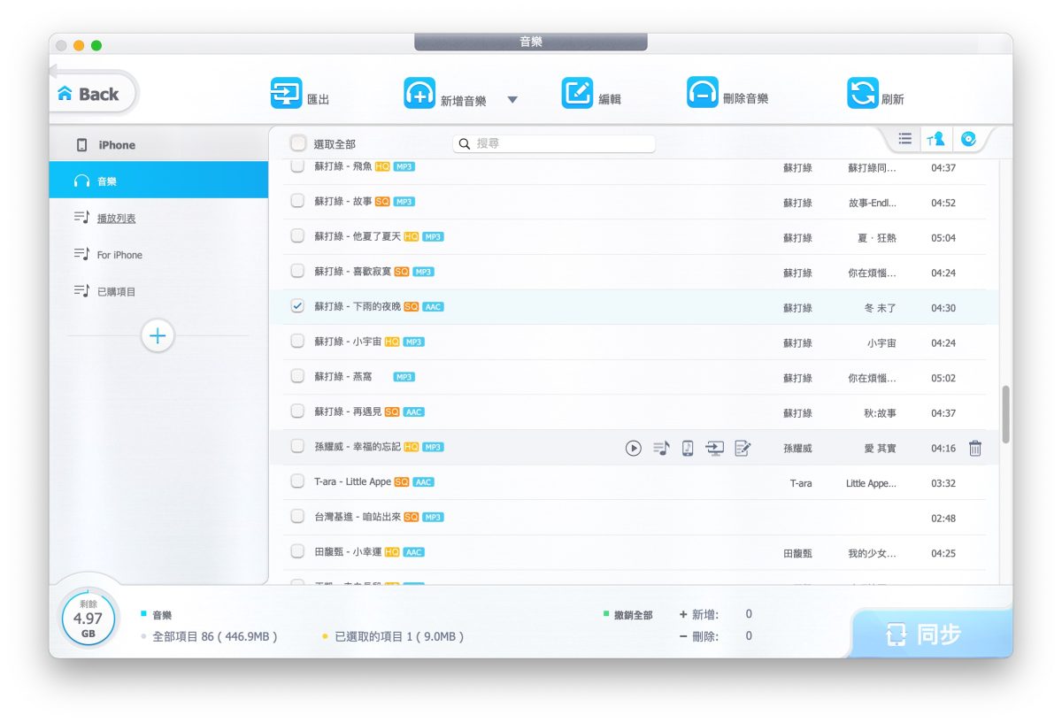This screenshot has width=1062, height=723.
Task: Check the 選取全部 select-all checkbox
Action: tap(298, 143)
